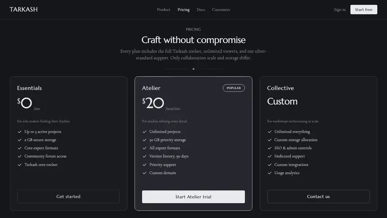The height and width of the screenshot is (218, 387).
Task: Click 'Dedicated support' feature text
Action: [x=289, y=156]
